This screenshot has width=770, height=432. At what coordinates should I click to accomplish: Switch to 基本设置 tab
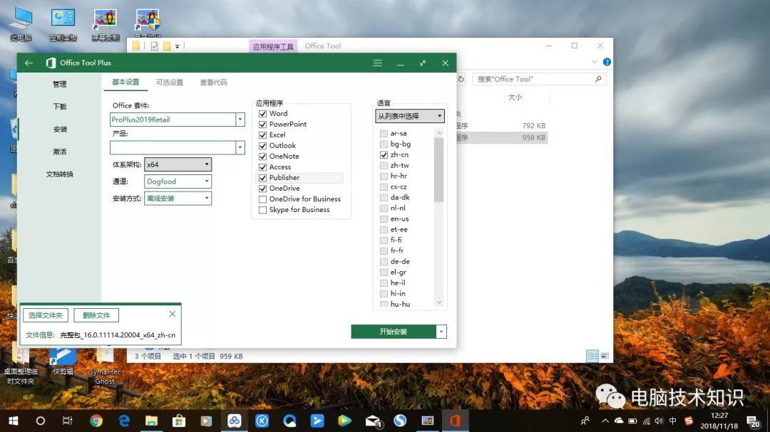(x=125, y=82)
